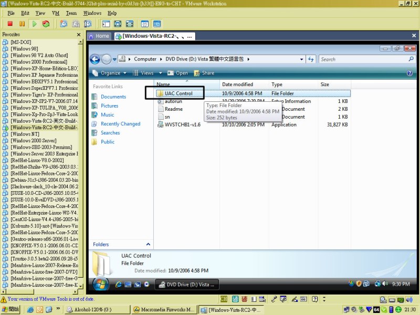Click the Internet Explorer icon in XP quick launch
The width and height of the screenshot is (420, 315).
30,310
